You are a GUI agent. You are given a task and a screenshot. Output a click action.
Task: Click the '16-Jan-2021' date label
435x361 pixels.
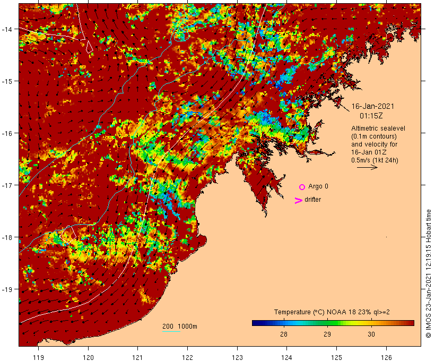(373, 106)
